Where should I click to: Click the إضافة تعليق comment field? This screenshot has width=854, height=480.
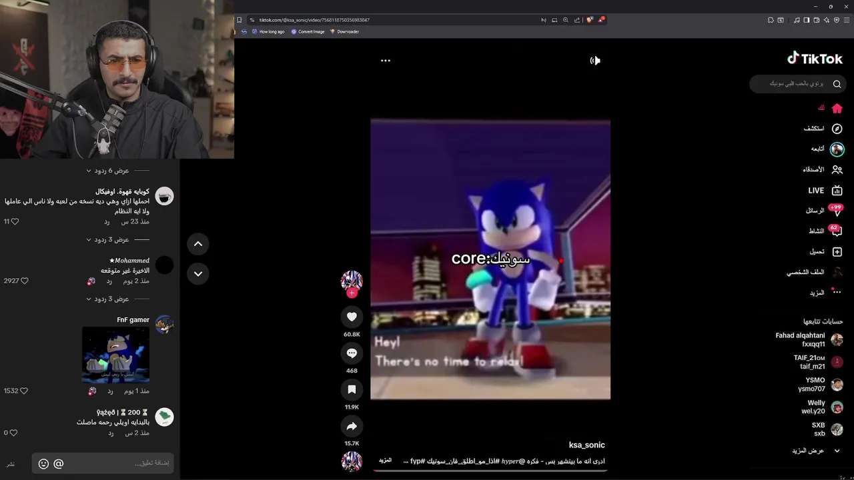(x=103, y=463)
